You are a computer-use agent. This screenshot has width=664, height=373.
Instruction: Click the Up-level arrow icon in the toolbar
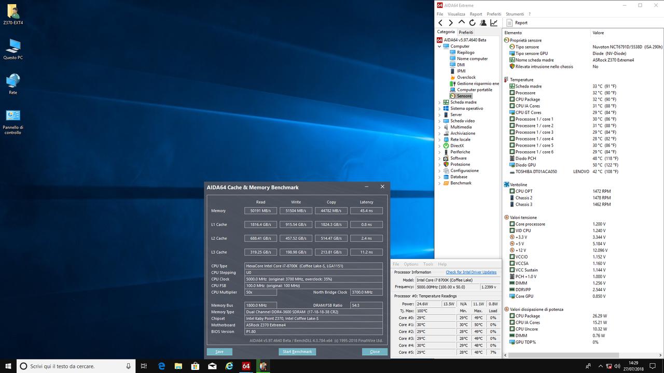461,22
